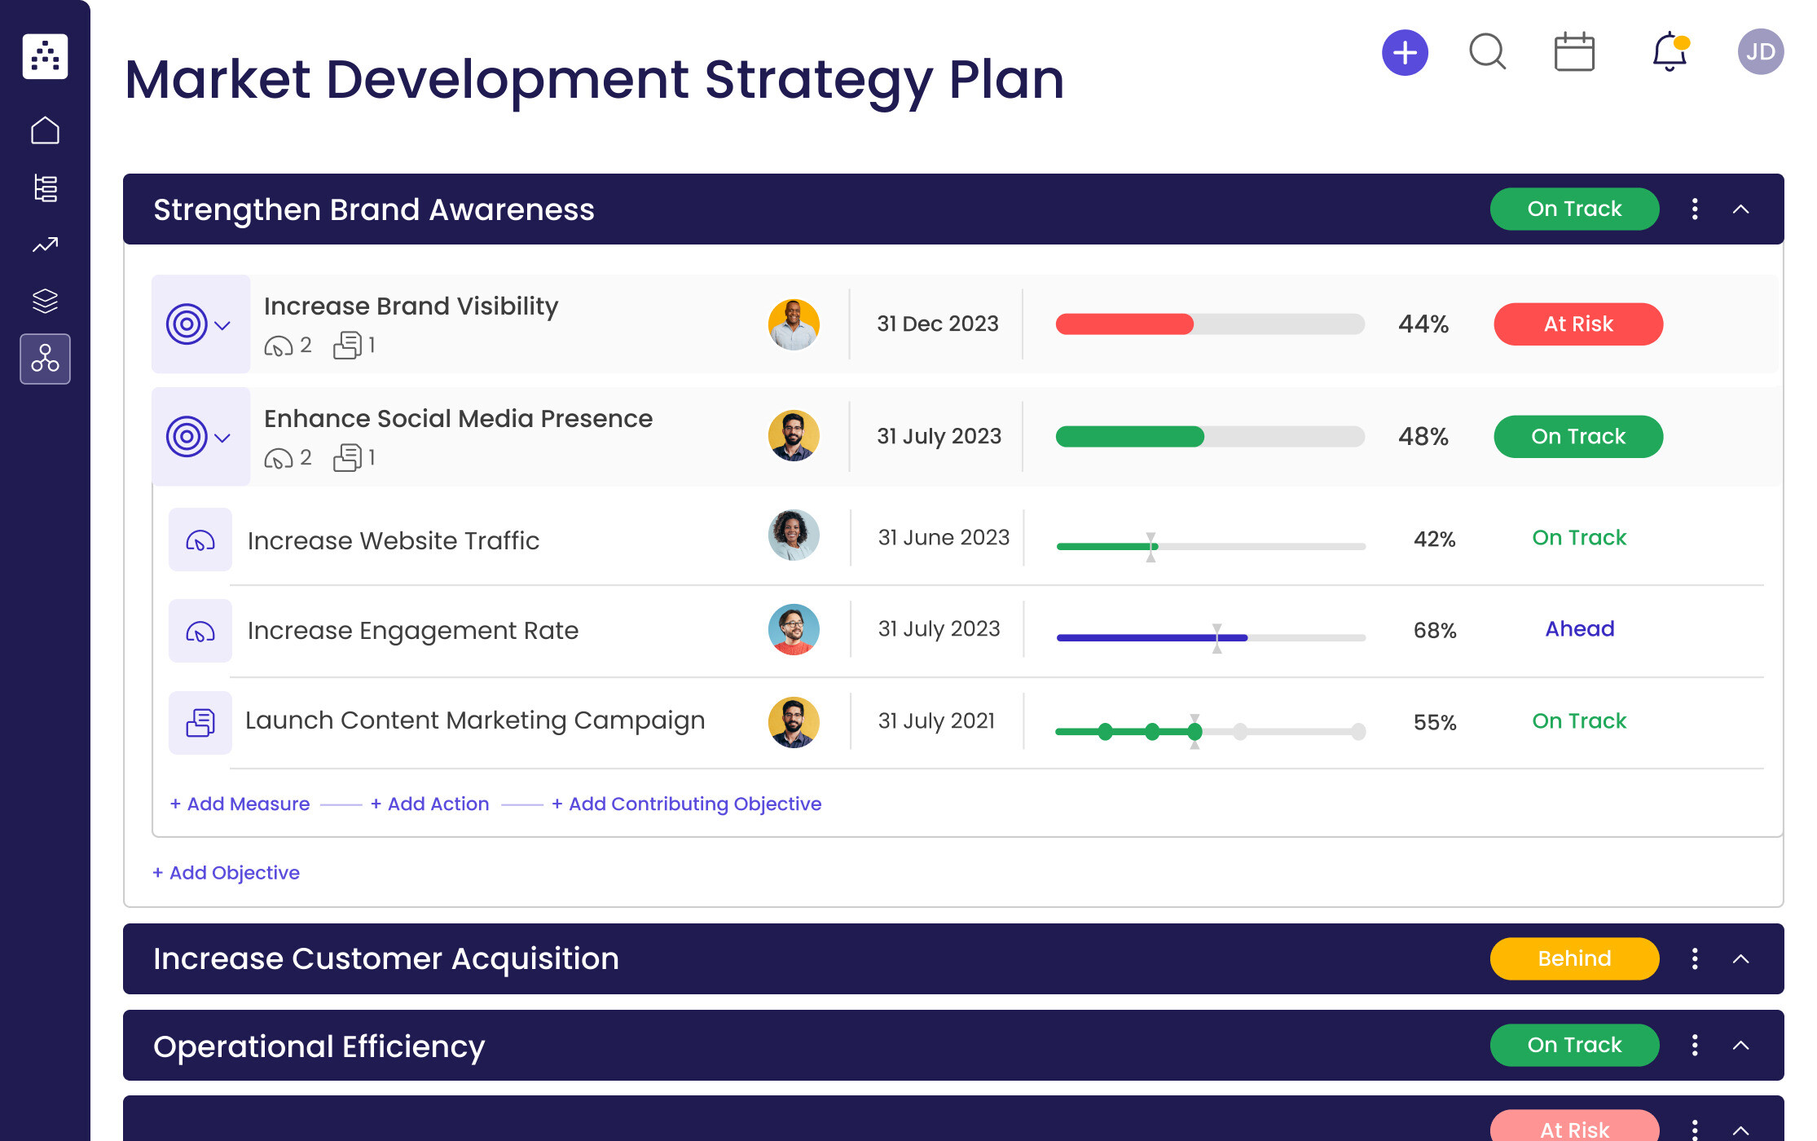Image resolution: width=1817 pixels, height=1141 pixels.
Task: Collapse the Increase Customer Acquisition section
Action: pos(1742,958)
